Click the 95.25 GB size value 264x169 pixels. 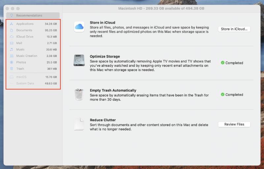pyautogui.click(x=51, y=30)
